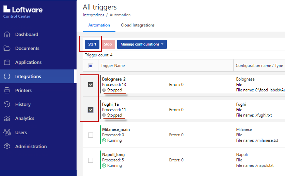Click the Dashboard home icon in sidebar
Image resolution: width=285 pixels, height=176 pixels.
tap(7, 34)
